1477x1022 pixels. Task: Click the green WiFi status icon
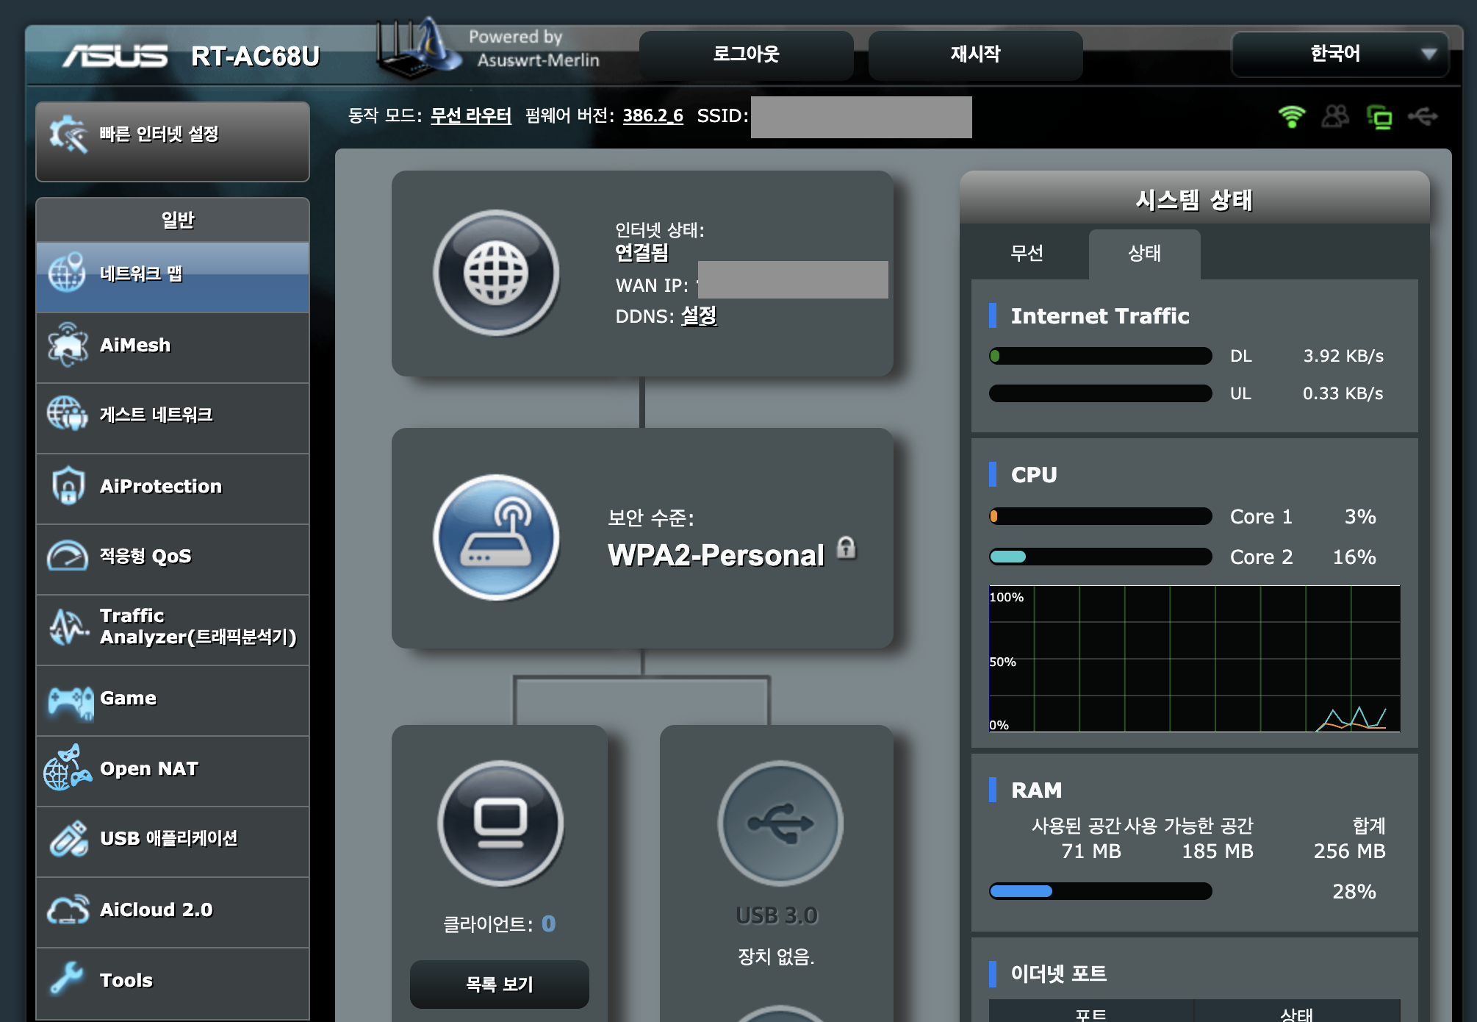point(1291,116)
